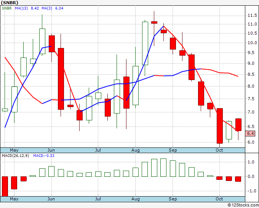This screenshot has height=208, width=259.
Task: Click Jul on the MACD panel time axis
Action: 98,199
